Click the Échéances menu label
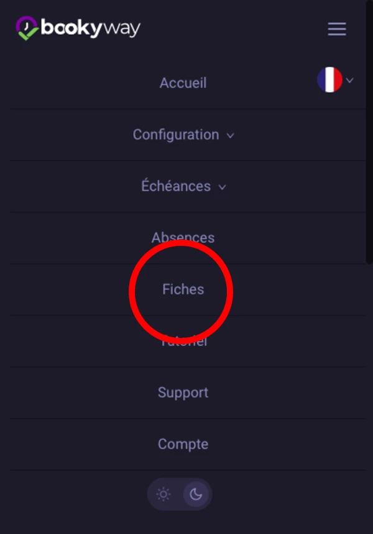 tap(175, 187)
